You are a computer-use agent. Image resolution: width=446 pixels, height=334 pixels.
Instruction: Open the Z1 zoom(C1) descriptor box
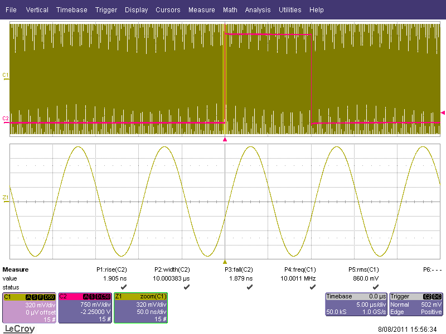tap(140, 308)
